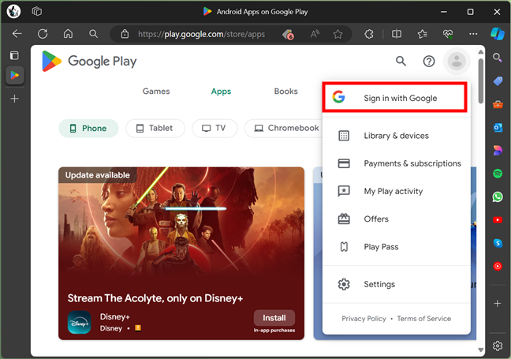Install the Disney+ app
Image resolution: width=511 pixels, height=359 pixels.
pyautogui.click(x=274, y=318)
